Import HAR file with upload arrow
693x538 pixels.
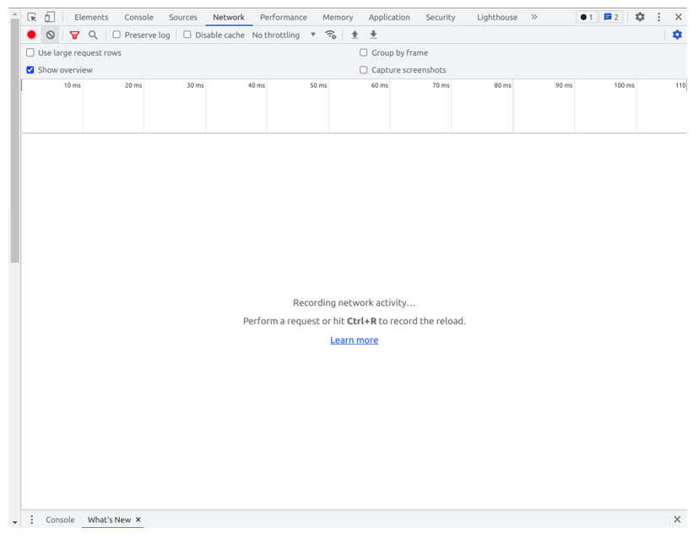tap(355, 35)
